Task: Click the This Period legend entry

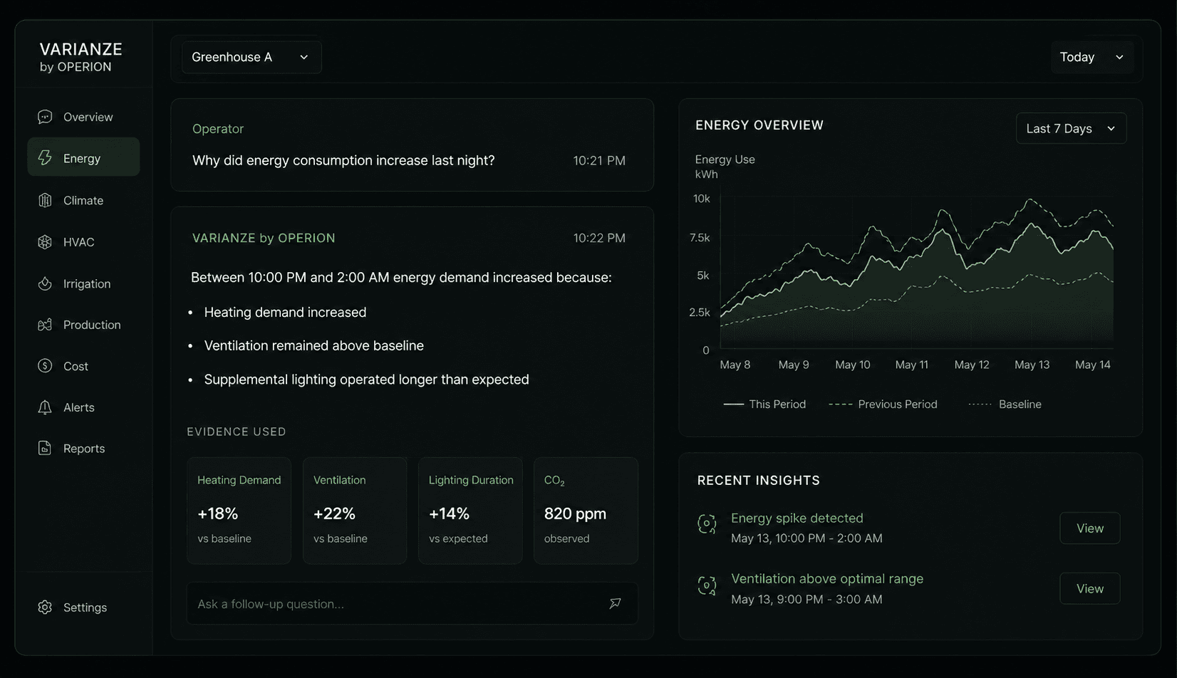Action: [764, 404]
